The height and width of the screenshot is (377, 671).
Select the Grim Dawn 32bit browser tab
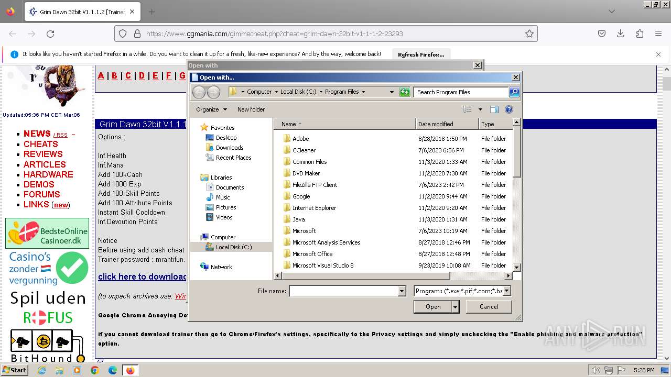[82, 12]
